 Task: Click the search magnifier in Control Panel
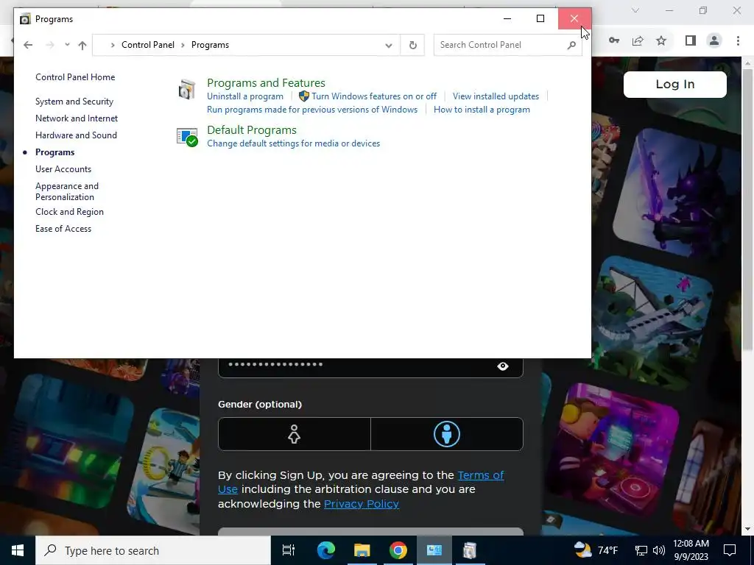571,45
